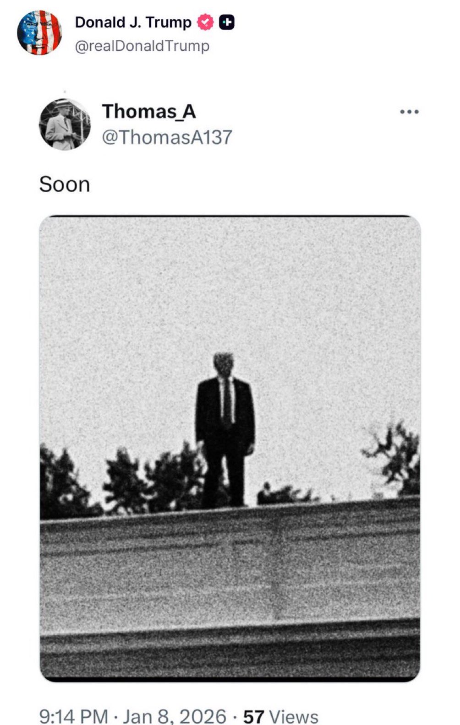
Task: Open Donald J. Trump's flag-painted avatar
Action: (x=39, y=32)
